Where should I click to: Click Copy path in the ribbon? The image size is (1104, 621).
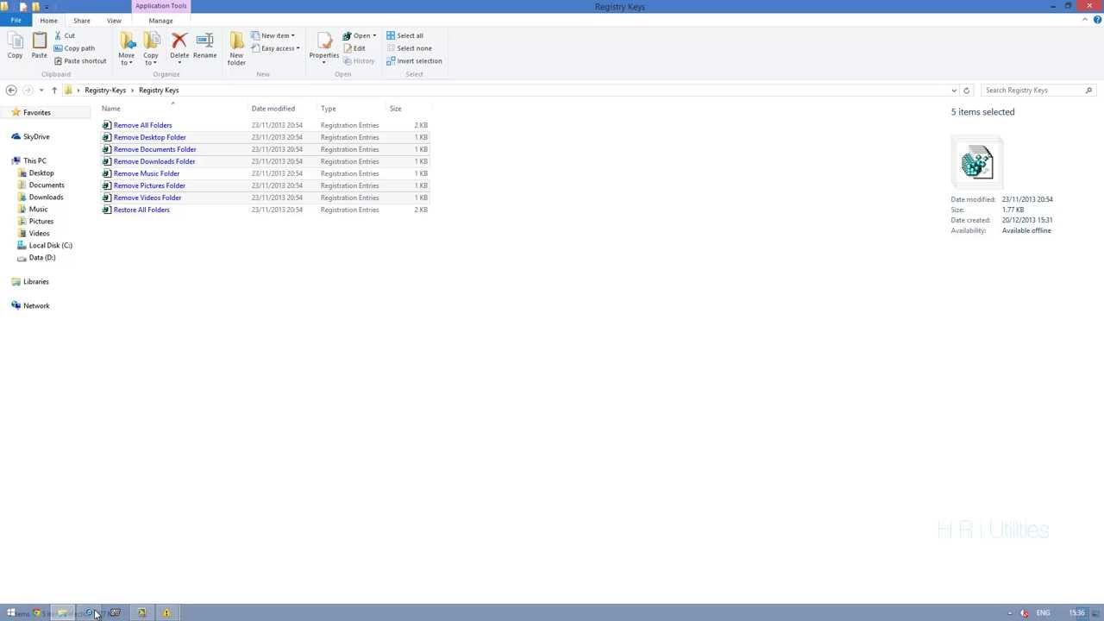point(74,48)
